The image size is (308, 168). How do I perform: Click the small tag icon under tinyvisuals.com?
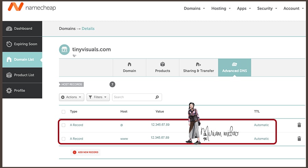click(75, 56)
